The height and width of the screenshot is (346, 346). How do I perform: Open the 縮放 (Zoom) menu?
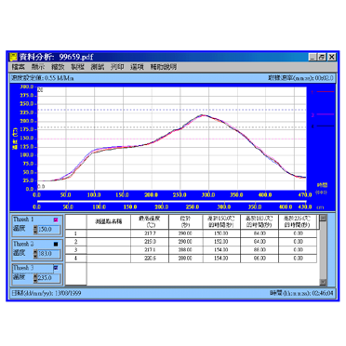[58, 67]
